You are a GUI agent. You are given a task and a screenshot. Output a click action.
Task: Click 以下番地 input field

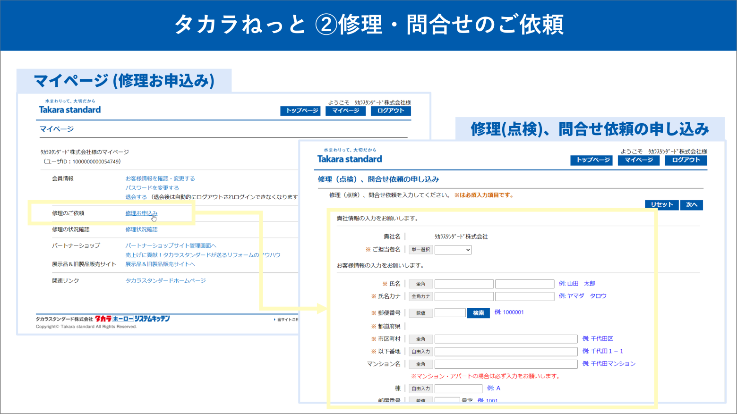[506, 352]
